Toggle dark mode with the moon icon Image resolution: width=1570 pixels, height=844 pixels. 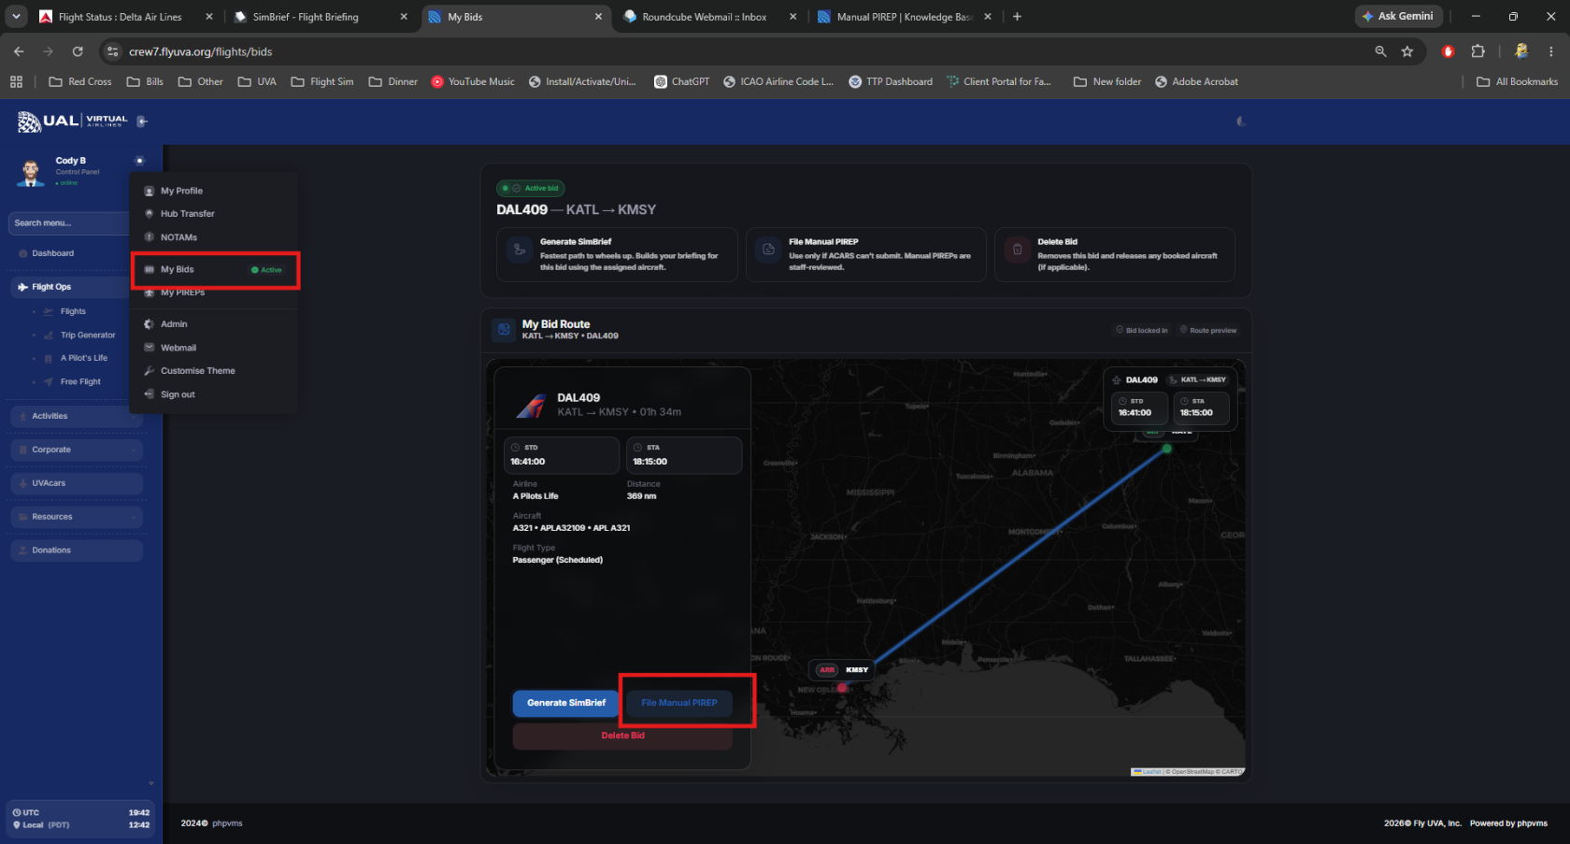(1241, 122)
